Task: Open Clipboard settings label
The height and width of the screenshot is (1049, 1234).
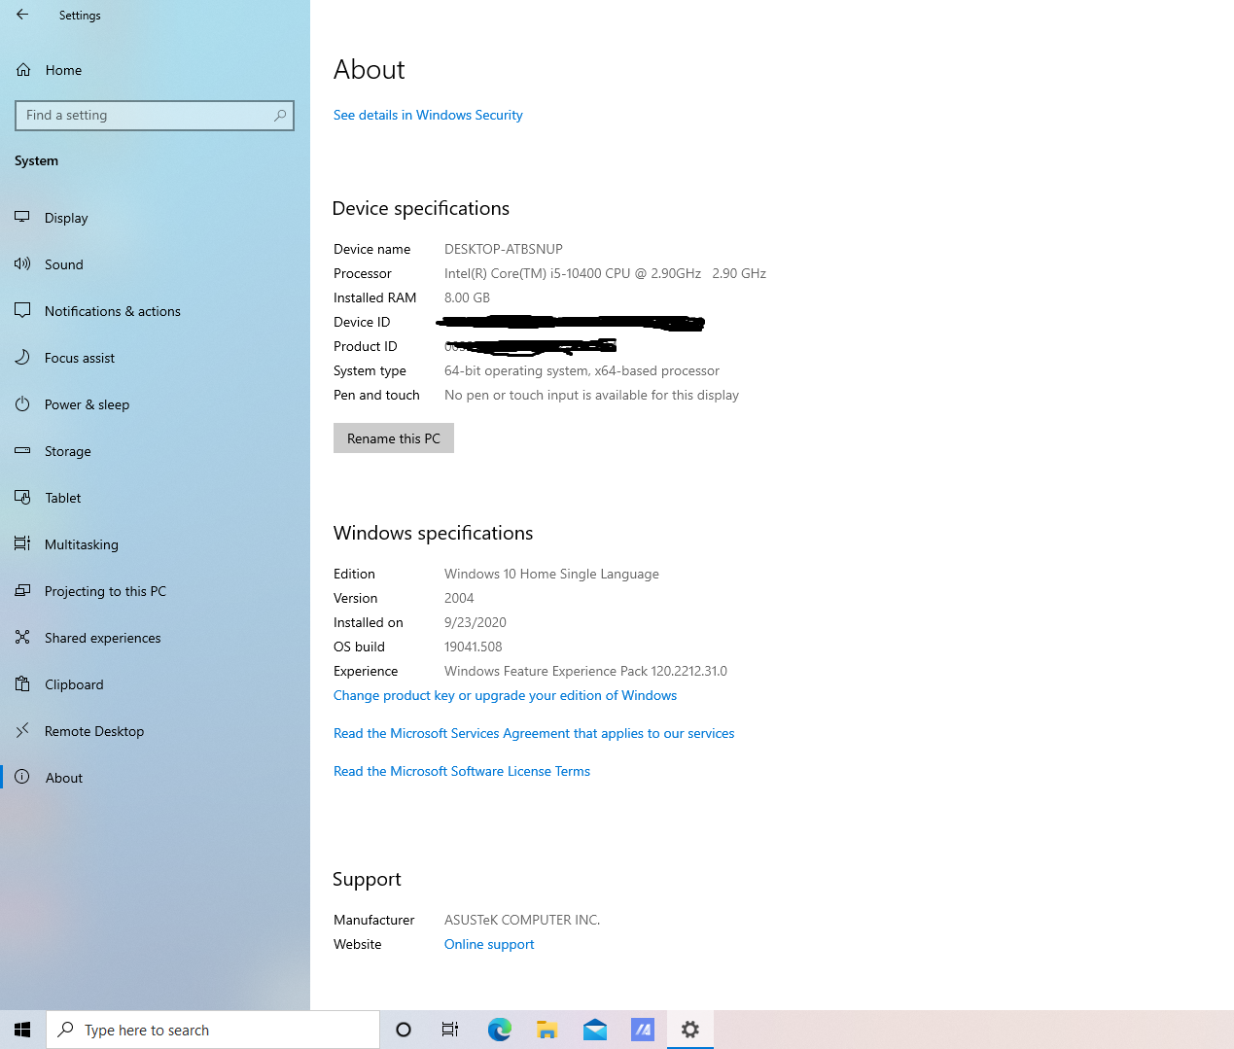Action: (74, 684)
